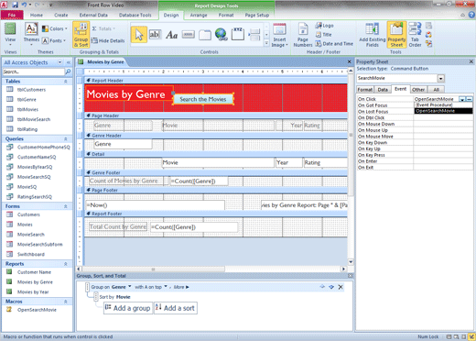The height and width of the screenshot is (341, 476).
Task: Switch to the Home ribbon tab
Action: [x=37, y=15]
